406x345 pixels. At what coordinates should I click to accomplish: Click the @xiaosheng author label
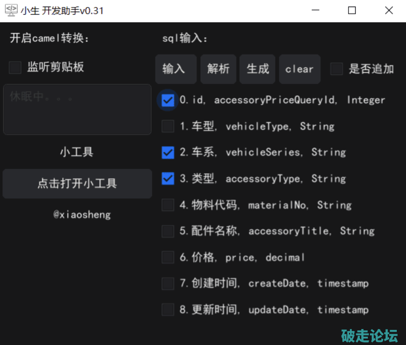click(82, 215)
